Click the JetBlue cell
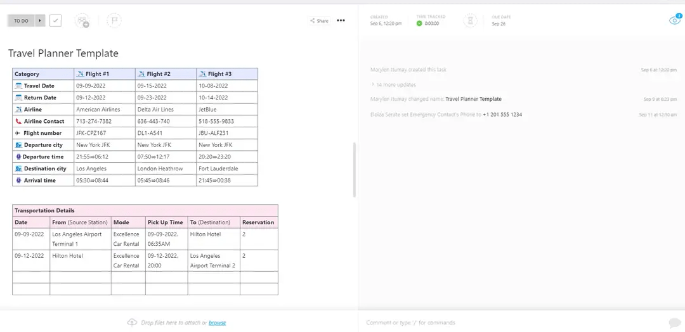 coord(227,110)
